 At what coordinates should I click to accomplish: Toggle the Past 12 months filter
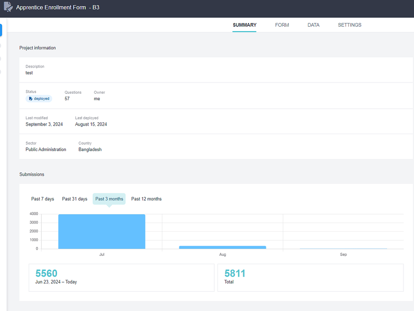(146, 199)
